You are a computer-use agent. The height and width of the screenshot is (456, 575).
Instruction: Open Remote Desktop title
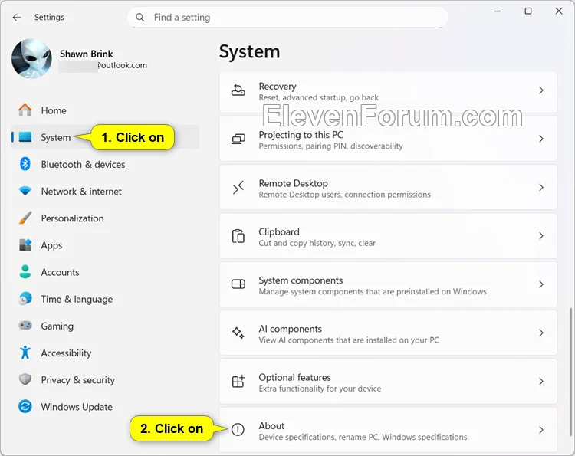(x=293, y=183)
